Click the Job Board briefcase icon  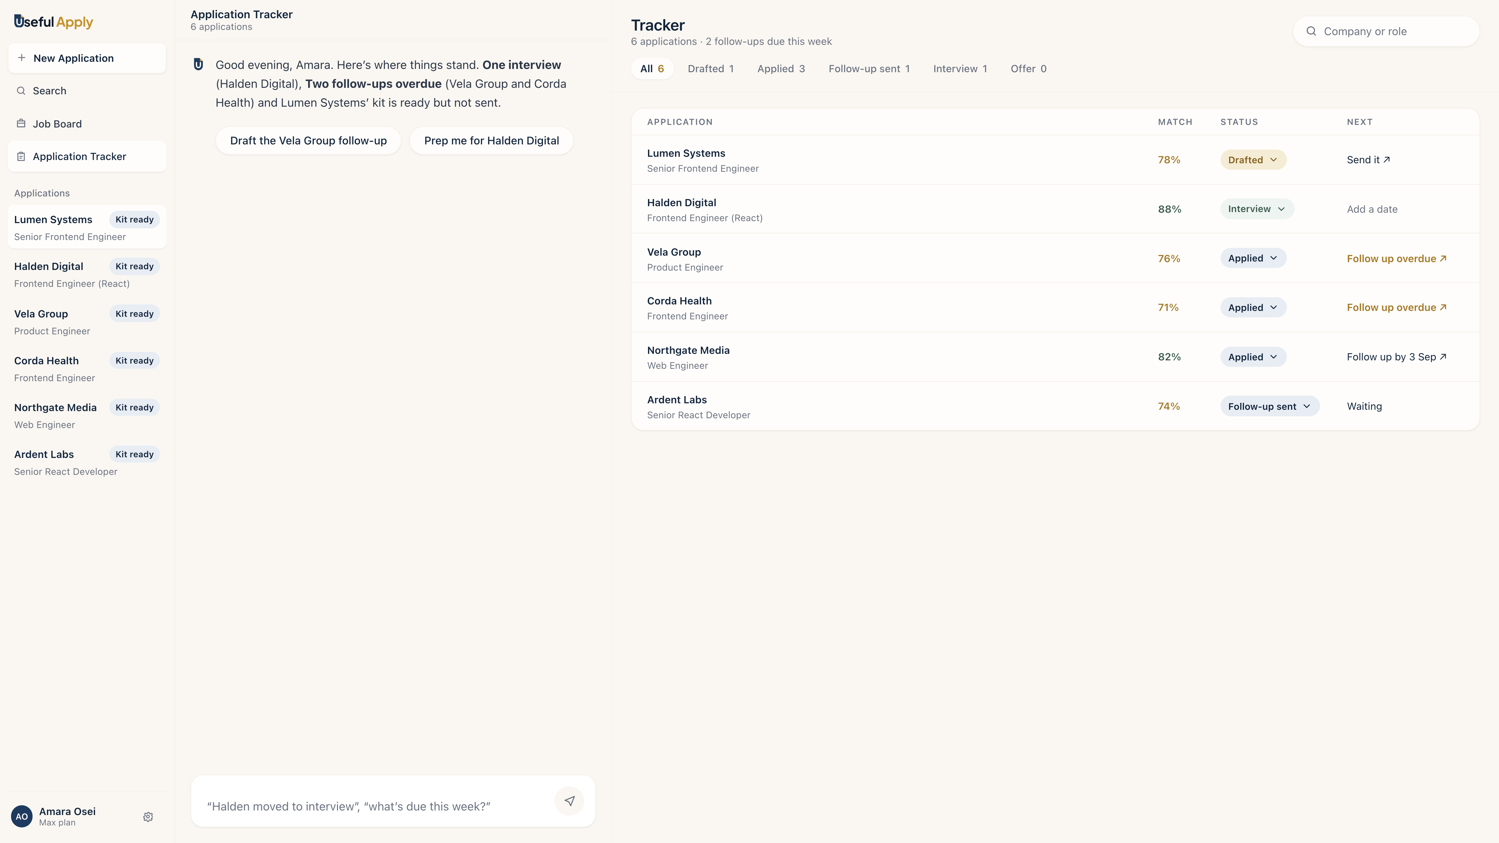[x=21, y=123]
